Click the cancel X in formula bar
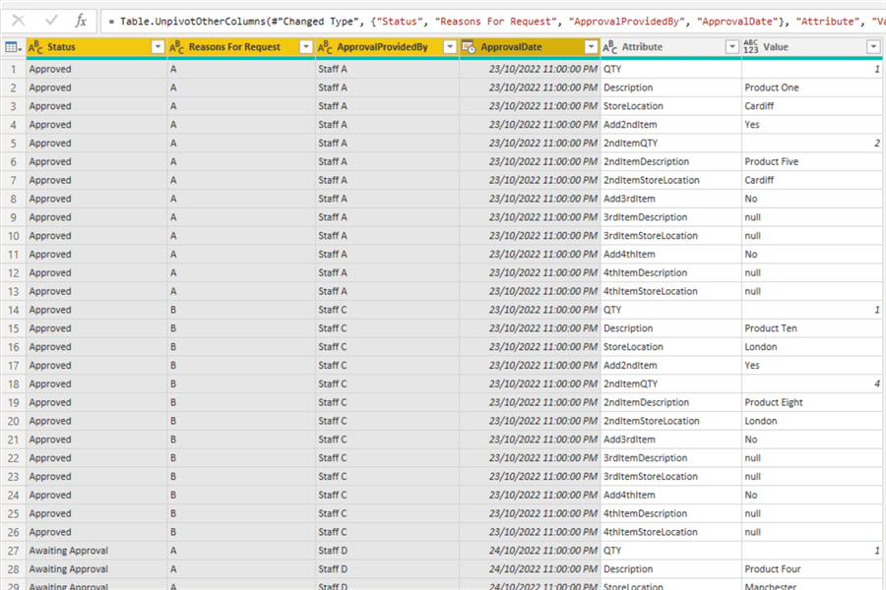The width and height of the screenshot is (886, 590). click(19, 20)
